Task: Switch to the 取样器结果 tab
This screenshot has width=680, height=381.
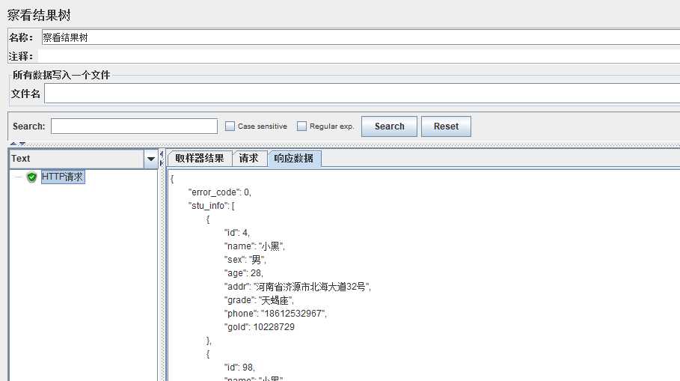Action: tap(200, 159)
